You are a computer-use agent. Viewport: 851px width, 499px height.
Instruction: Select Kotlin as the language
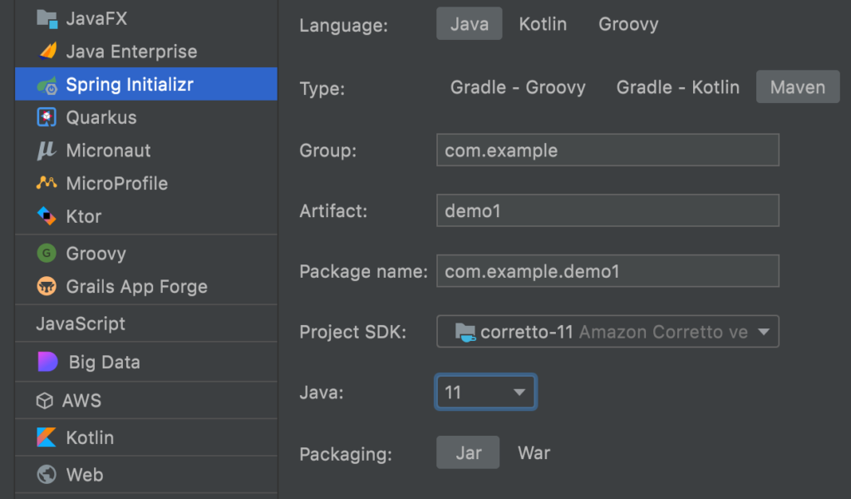click(542, 24)
